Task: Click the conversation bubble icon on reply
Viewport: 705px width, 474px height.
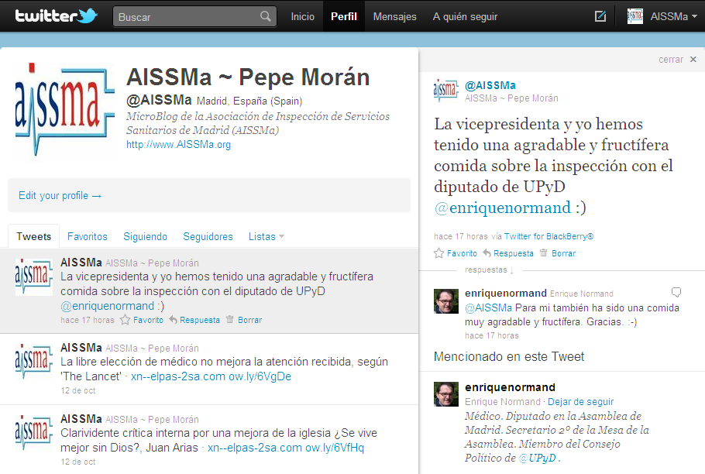Action: pyautogui.click(x=676, y=292)
